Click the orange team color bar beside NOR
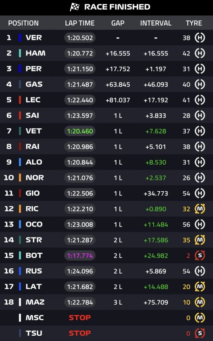This screenshot has height=341, width=213. 20,178
